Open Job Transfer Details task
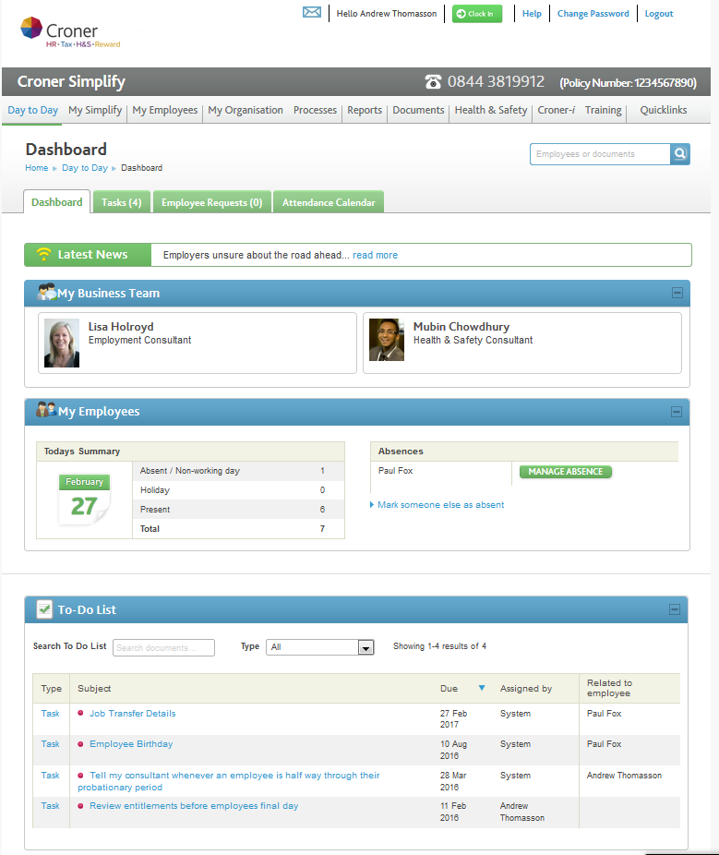 pos(133,713)
